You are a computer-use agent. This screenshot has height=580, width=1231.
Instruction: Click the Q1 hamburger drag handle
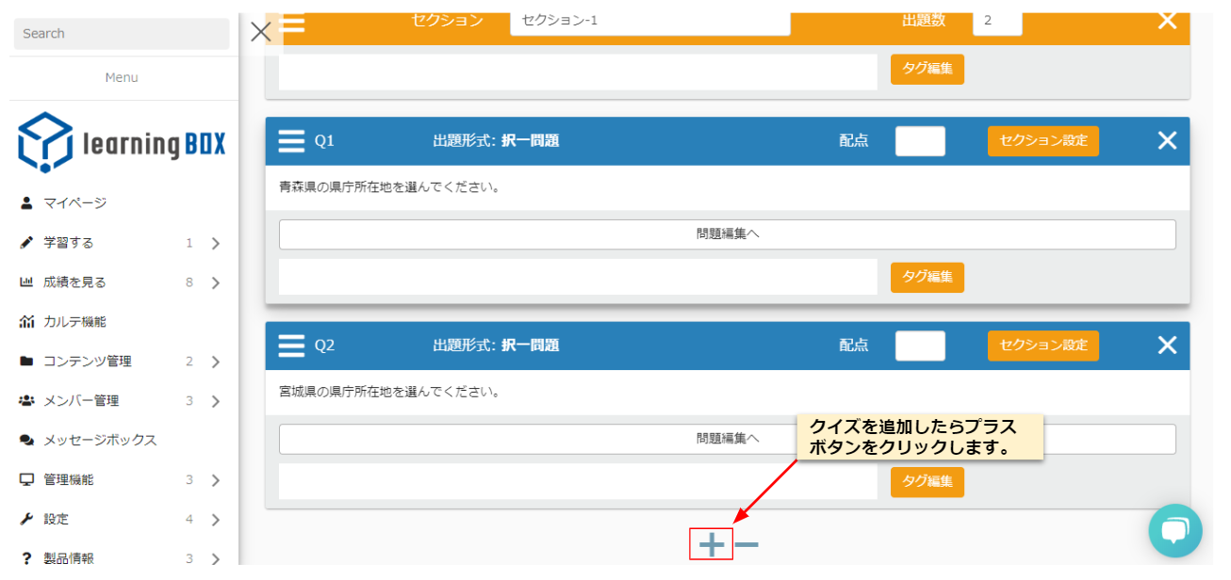click(291, 141)
